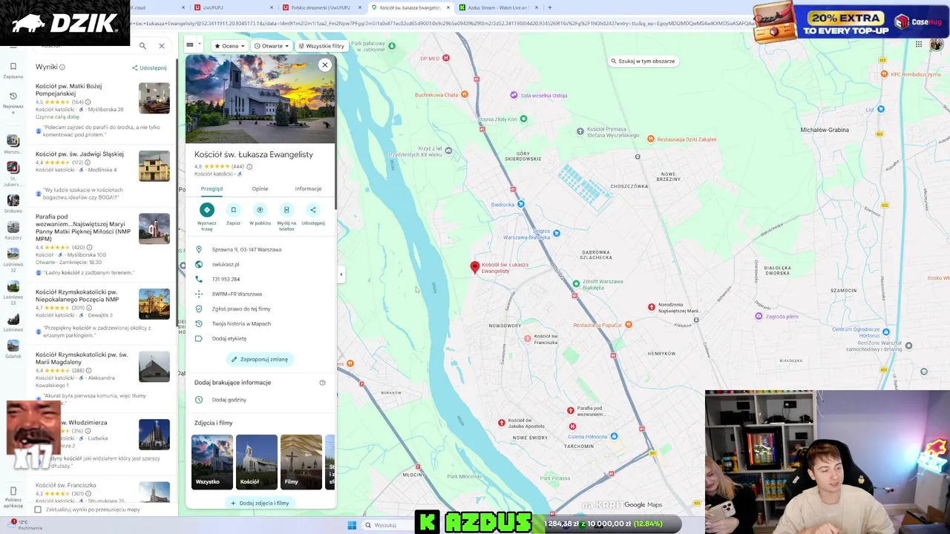
Task: Click the help icon by Dodaj brakujące informacje
Action: click(322, 383)
